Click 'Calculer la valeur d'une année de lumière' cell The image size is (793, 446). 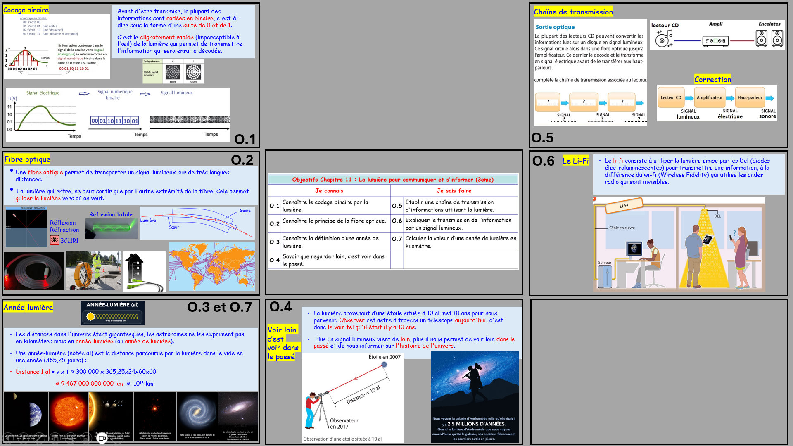[460, 242]
